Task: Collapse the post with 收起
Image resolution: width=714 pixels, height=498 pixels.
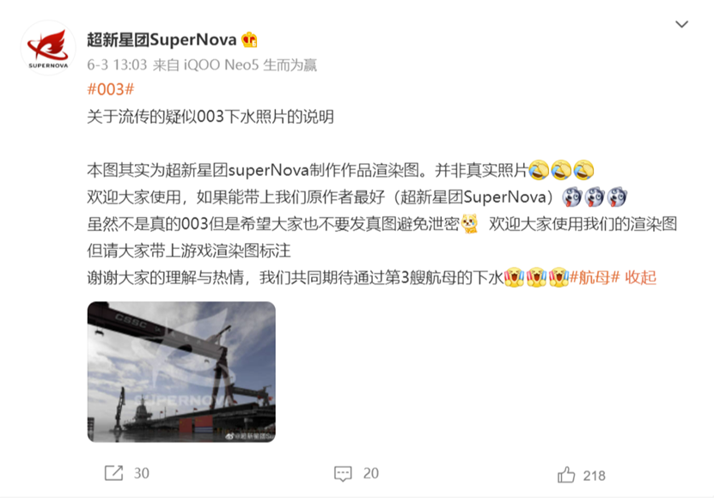Action: point(640,276)
